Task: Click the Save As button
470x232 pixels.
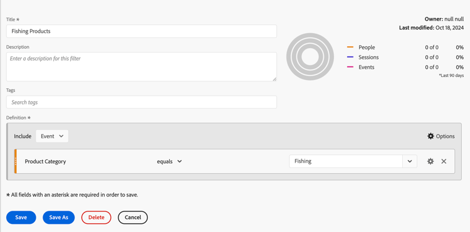Action: [59, 218]
